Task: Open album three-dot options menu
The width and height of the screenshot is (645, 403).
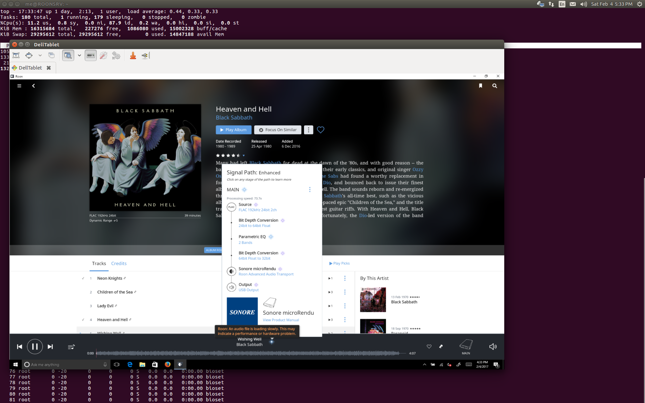Action: pos(308,130)
